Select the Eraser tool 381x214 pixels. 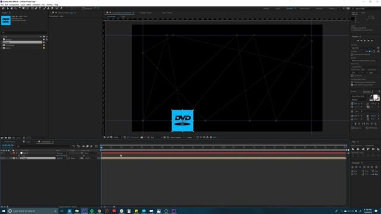click(x=52, y=8)
